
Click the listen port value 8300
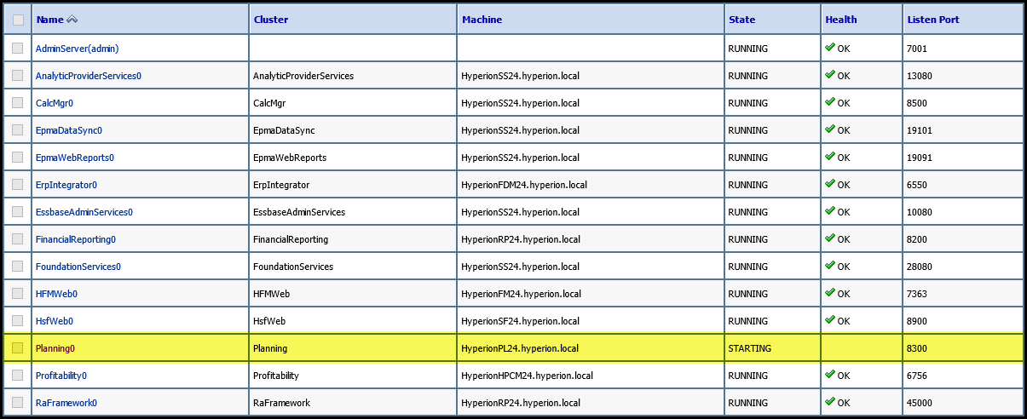(x=918, y=348)
